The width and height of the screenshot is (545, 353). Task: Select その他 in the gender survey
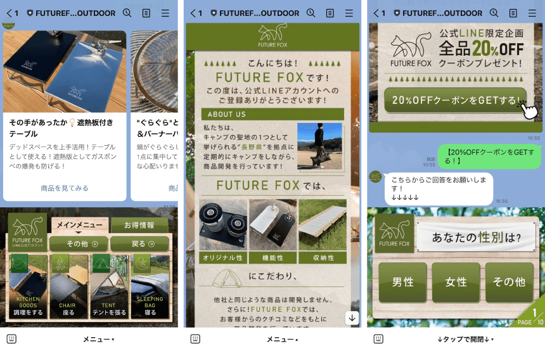(509, 282)
